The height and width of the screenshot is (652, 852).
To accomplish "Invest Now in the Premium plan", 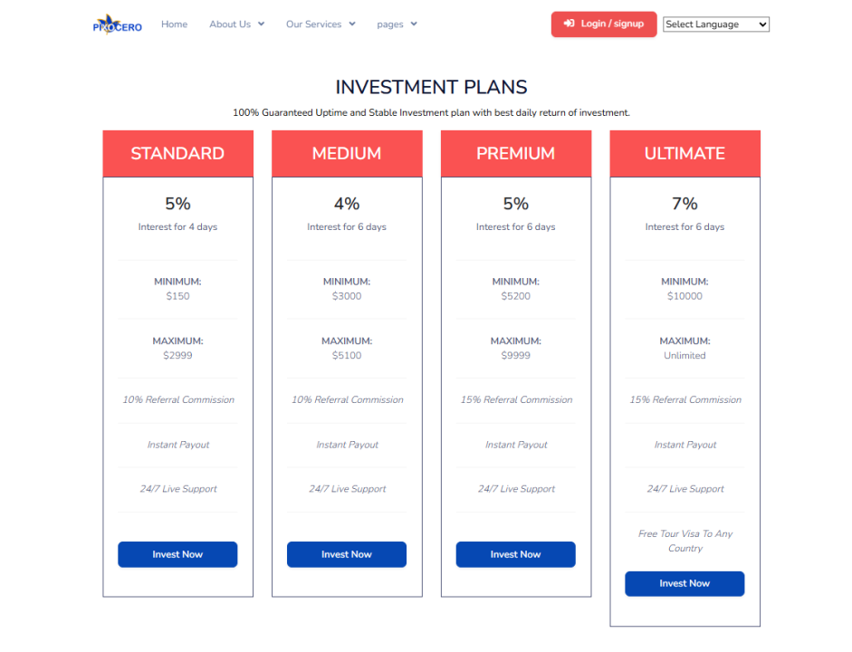I will click(x=516, y=554).
